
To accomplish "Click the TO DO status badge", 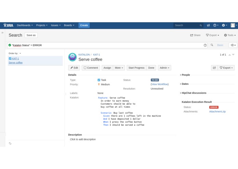I will pos(155,80).
